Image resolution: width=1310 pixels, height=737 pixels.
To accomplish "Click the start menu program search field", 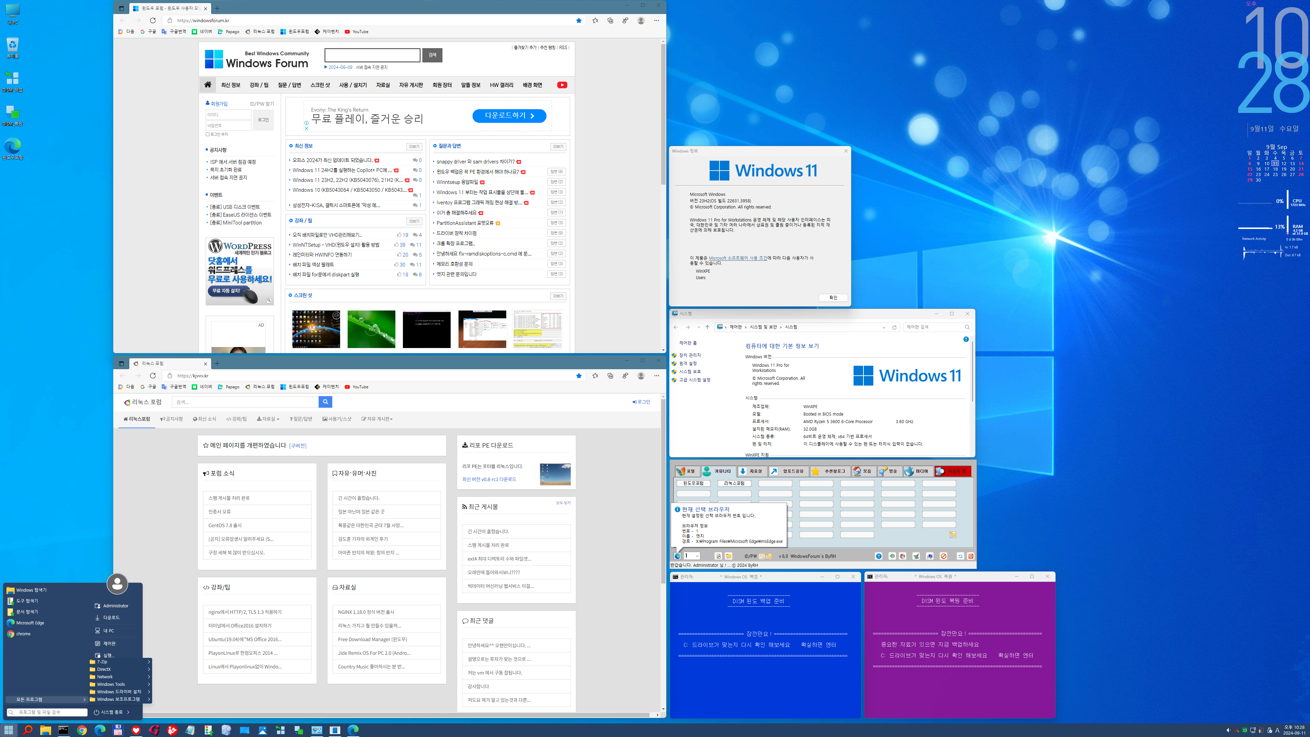I will (47, 712).
